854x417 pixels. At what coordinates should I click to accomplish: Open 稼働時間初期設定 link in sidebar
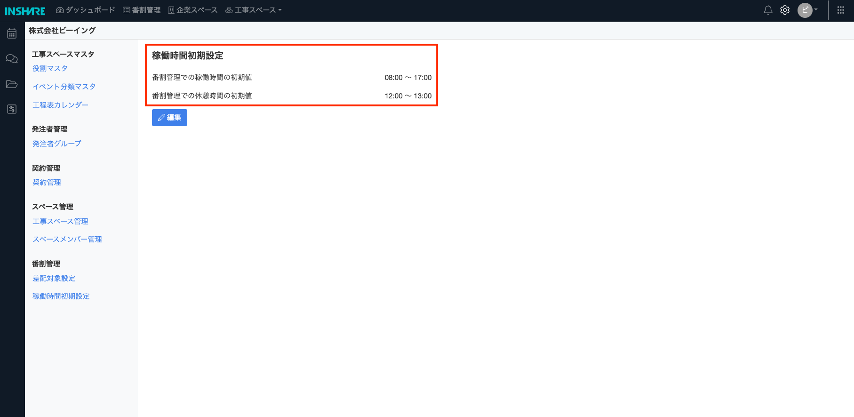[x=61, y=296]
